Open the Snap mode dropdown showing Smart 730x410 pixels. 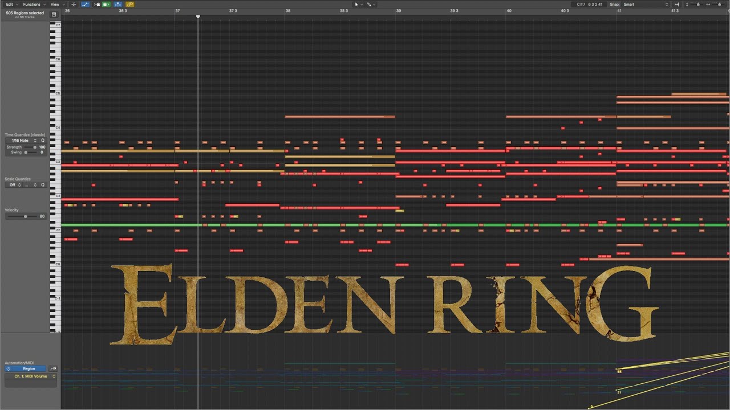pyautogui.click(x=645, y=5)
